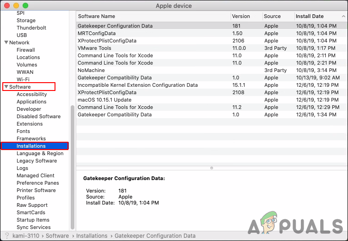This screenshot has width=348, height=241.
Task: Select Raw Support in the sidebar
Action: (32, 205)
